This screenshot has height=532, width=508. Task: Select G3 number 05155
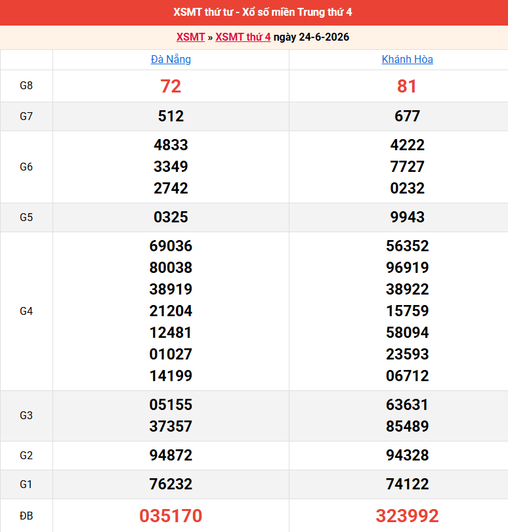171,405
